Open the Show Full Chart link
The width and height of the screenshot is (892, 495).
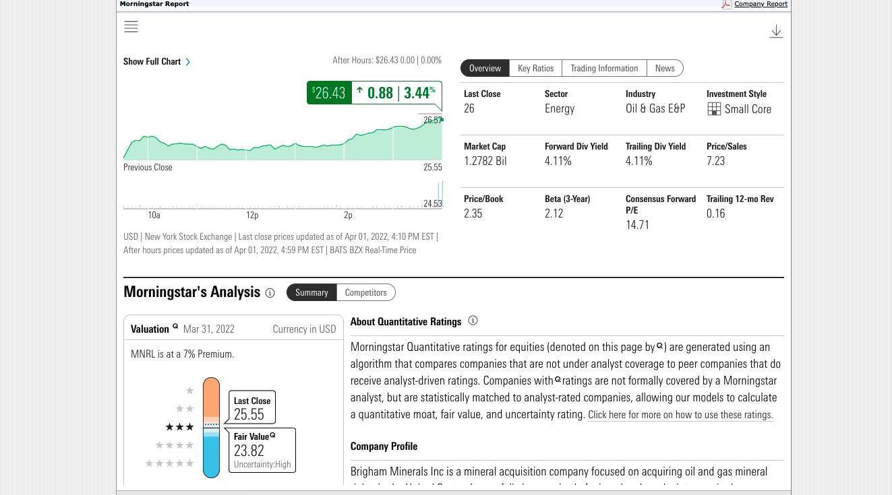coord(152,62)
